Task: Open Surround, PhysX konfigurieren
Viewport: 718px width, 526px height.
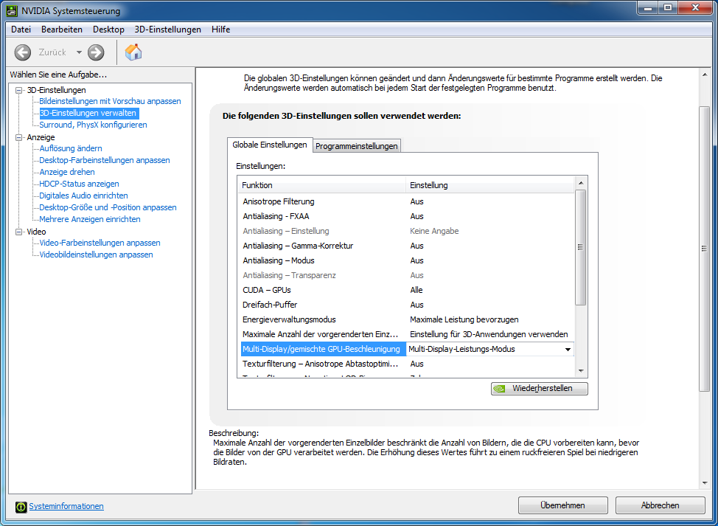Action: tap(93, 125)
